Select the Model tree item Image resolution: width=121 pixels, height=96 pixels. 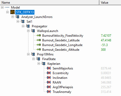[x=15, y=8]
